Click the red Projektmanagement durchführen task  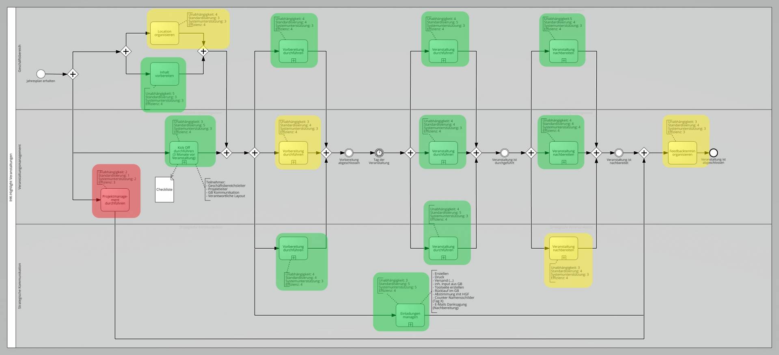click(x=115, y=200)
